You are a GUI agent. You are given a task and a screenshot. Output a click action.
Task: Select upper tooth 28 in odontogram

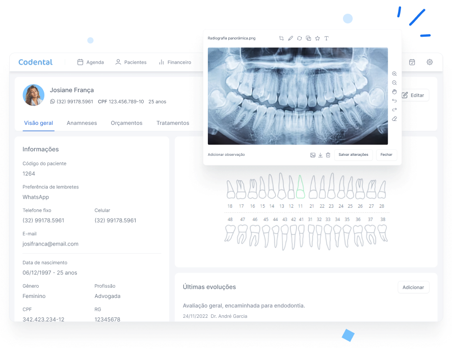[x=382, y=189]
